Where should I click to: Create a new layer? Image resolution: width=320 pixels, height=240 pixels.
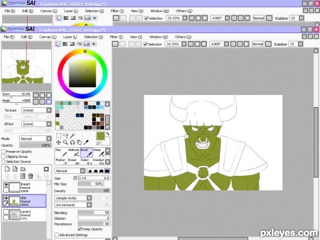click(x=7, y=169)
